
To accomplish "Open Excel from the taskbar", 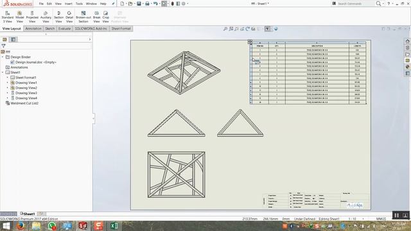I will (x=114, y=226).
